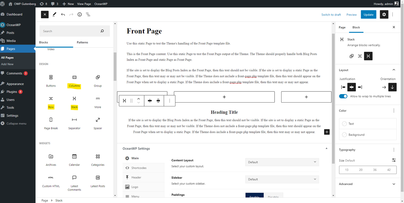Insert the Columns block
Image resolution: width=404 pixels, height=203 pixels.
pos(74,81)
